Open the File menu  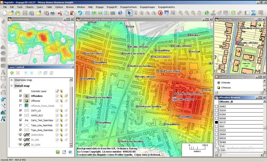coord(5,7)
